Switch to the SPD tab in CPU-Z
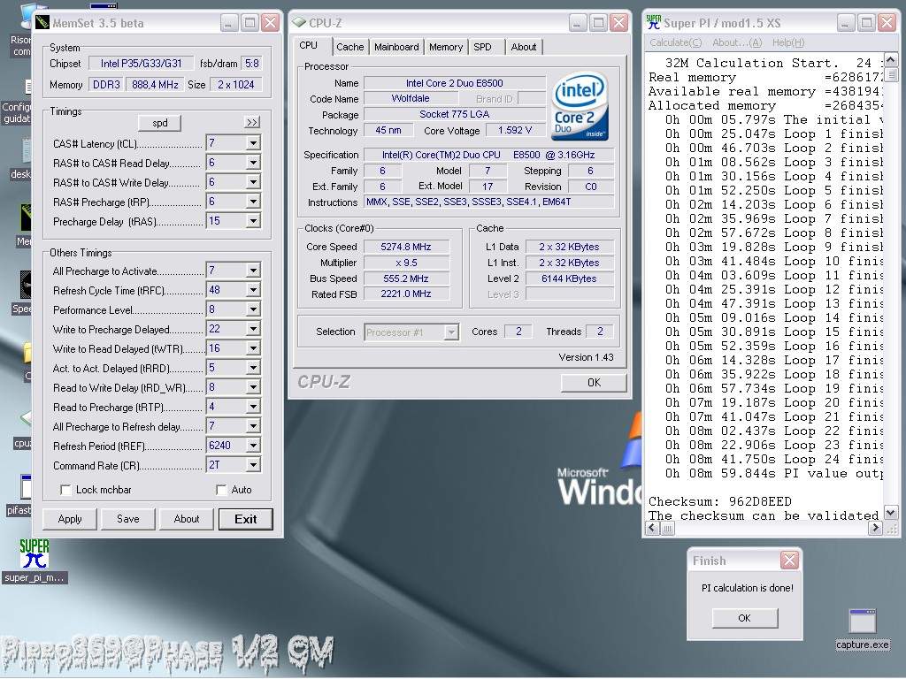The height and width of the screenshot is (679, 906). click(x=482, y=47)
